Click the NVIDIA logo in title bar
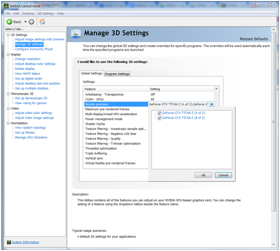The width and height of the screenshot is (280, 251). (x=7, y=6)
